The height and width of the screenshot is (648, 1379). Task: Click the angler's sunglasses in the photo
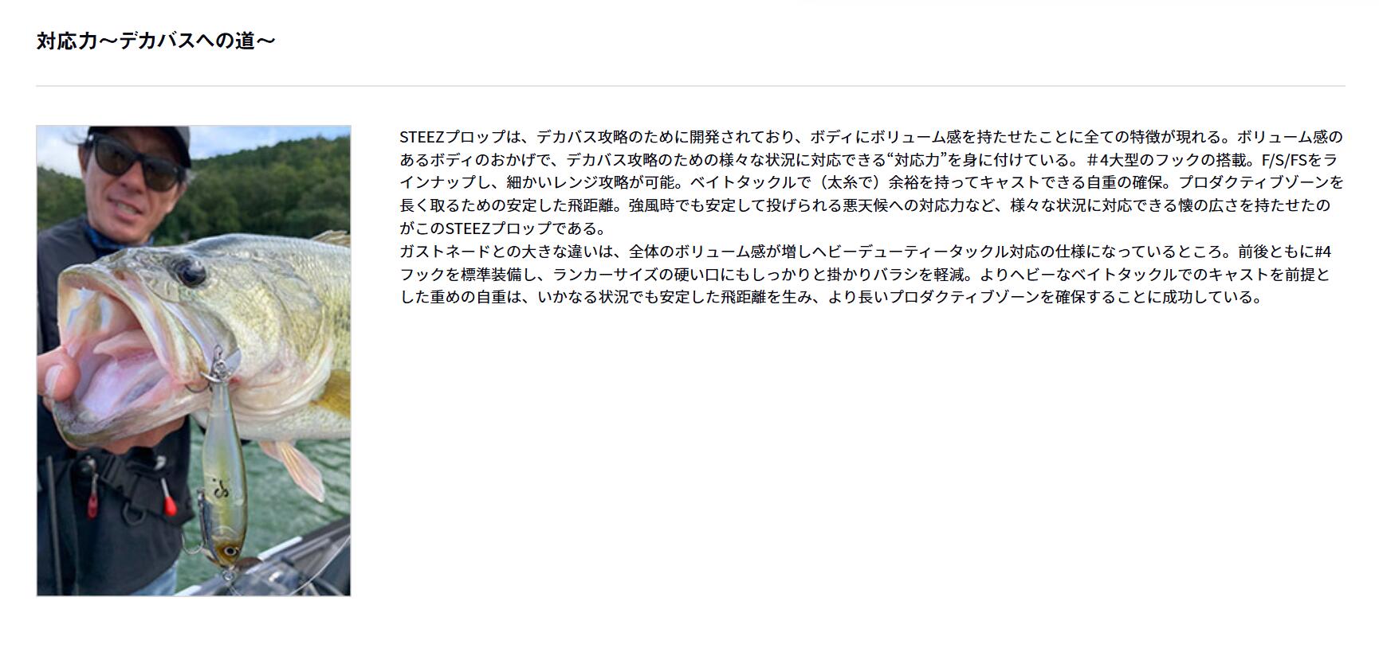tap(137, 162)
